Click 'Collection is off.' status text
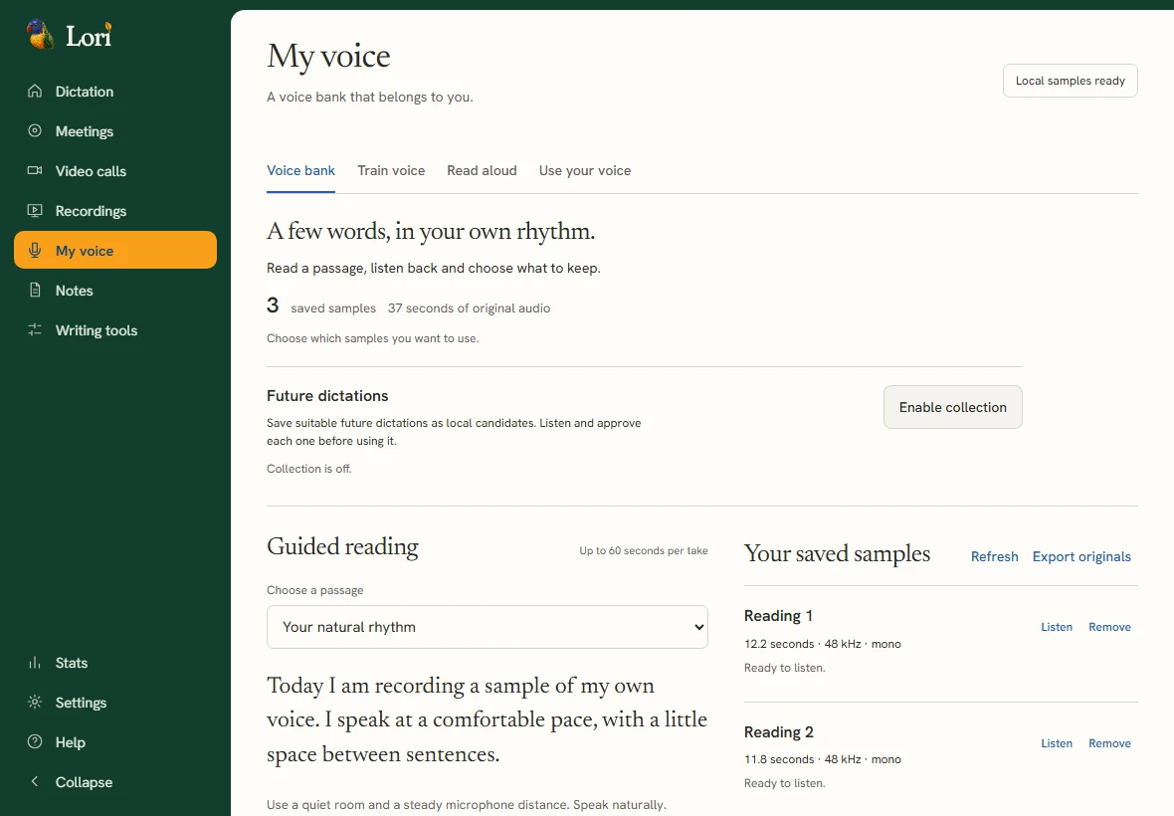This screenshot has height=816, width=1174. (x=309, y=469)
